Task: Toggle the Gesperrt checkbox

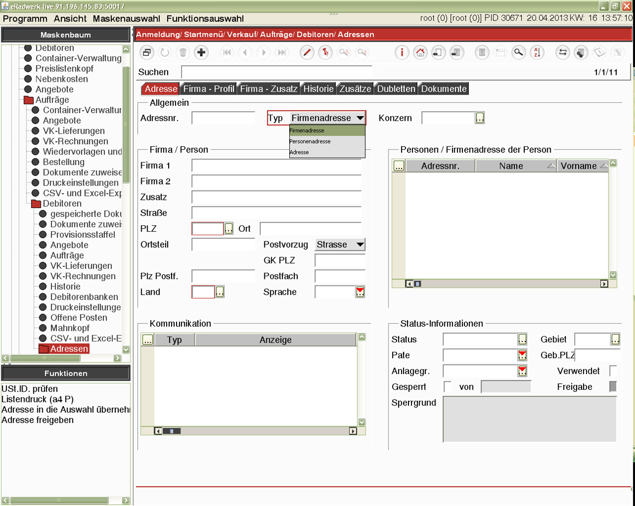Action: [x=447, y=387]
